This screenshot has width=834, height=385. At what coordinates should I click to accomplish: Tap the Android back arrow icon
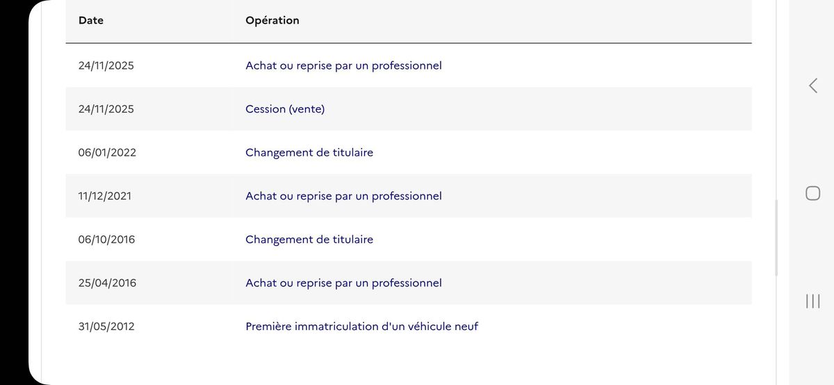point(812,85)
